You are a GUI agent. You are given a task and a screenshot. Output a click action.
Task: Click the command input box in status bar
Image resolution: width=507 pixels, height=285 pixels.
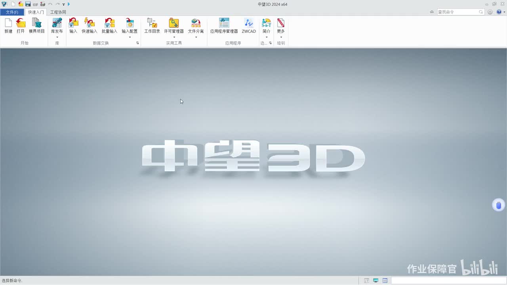coord(448,281)
